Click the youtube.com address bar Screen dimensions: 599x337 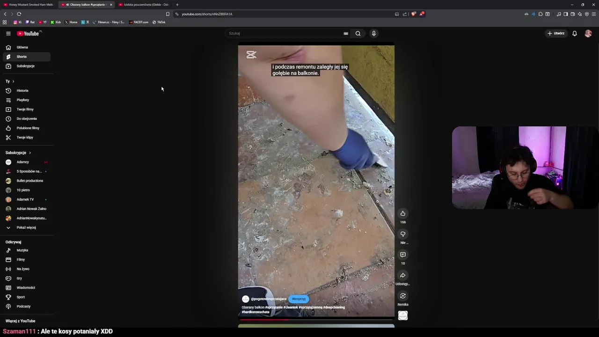285,14
